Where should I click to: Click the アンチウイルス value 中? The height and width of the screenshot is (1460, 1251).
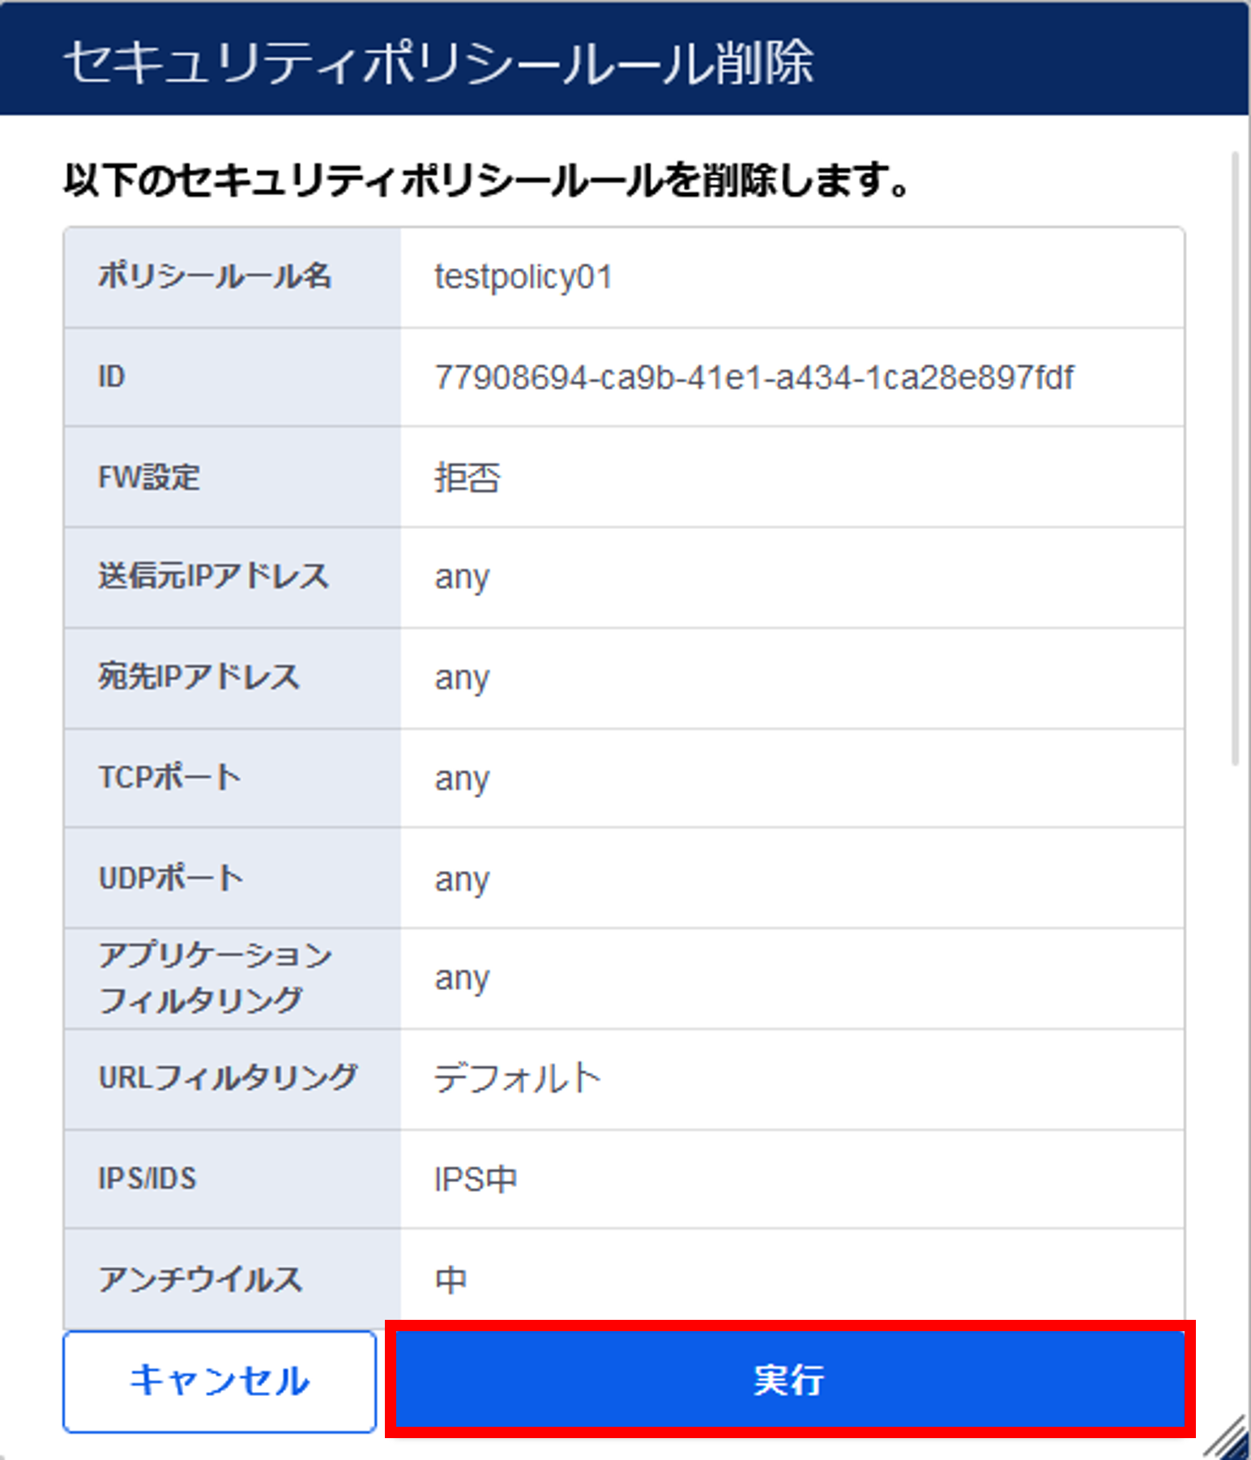click(x=450, y=1280)
